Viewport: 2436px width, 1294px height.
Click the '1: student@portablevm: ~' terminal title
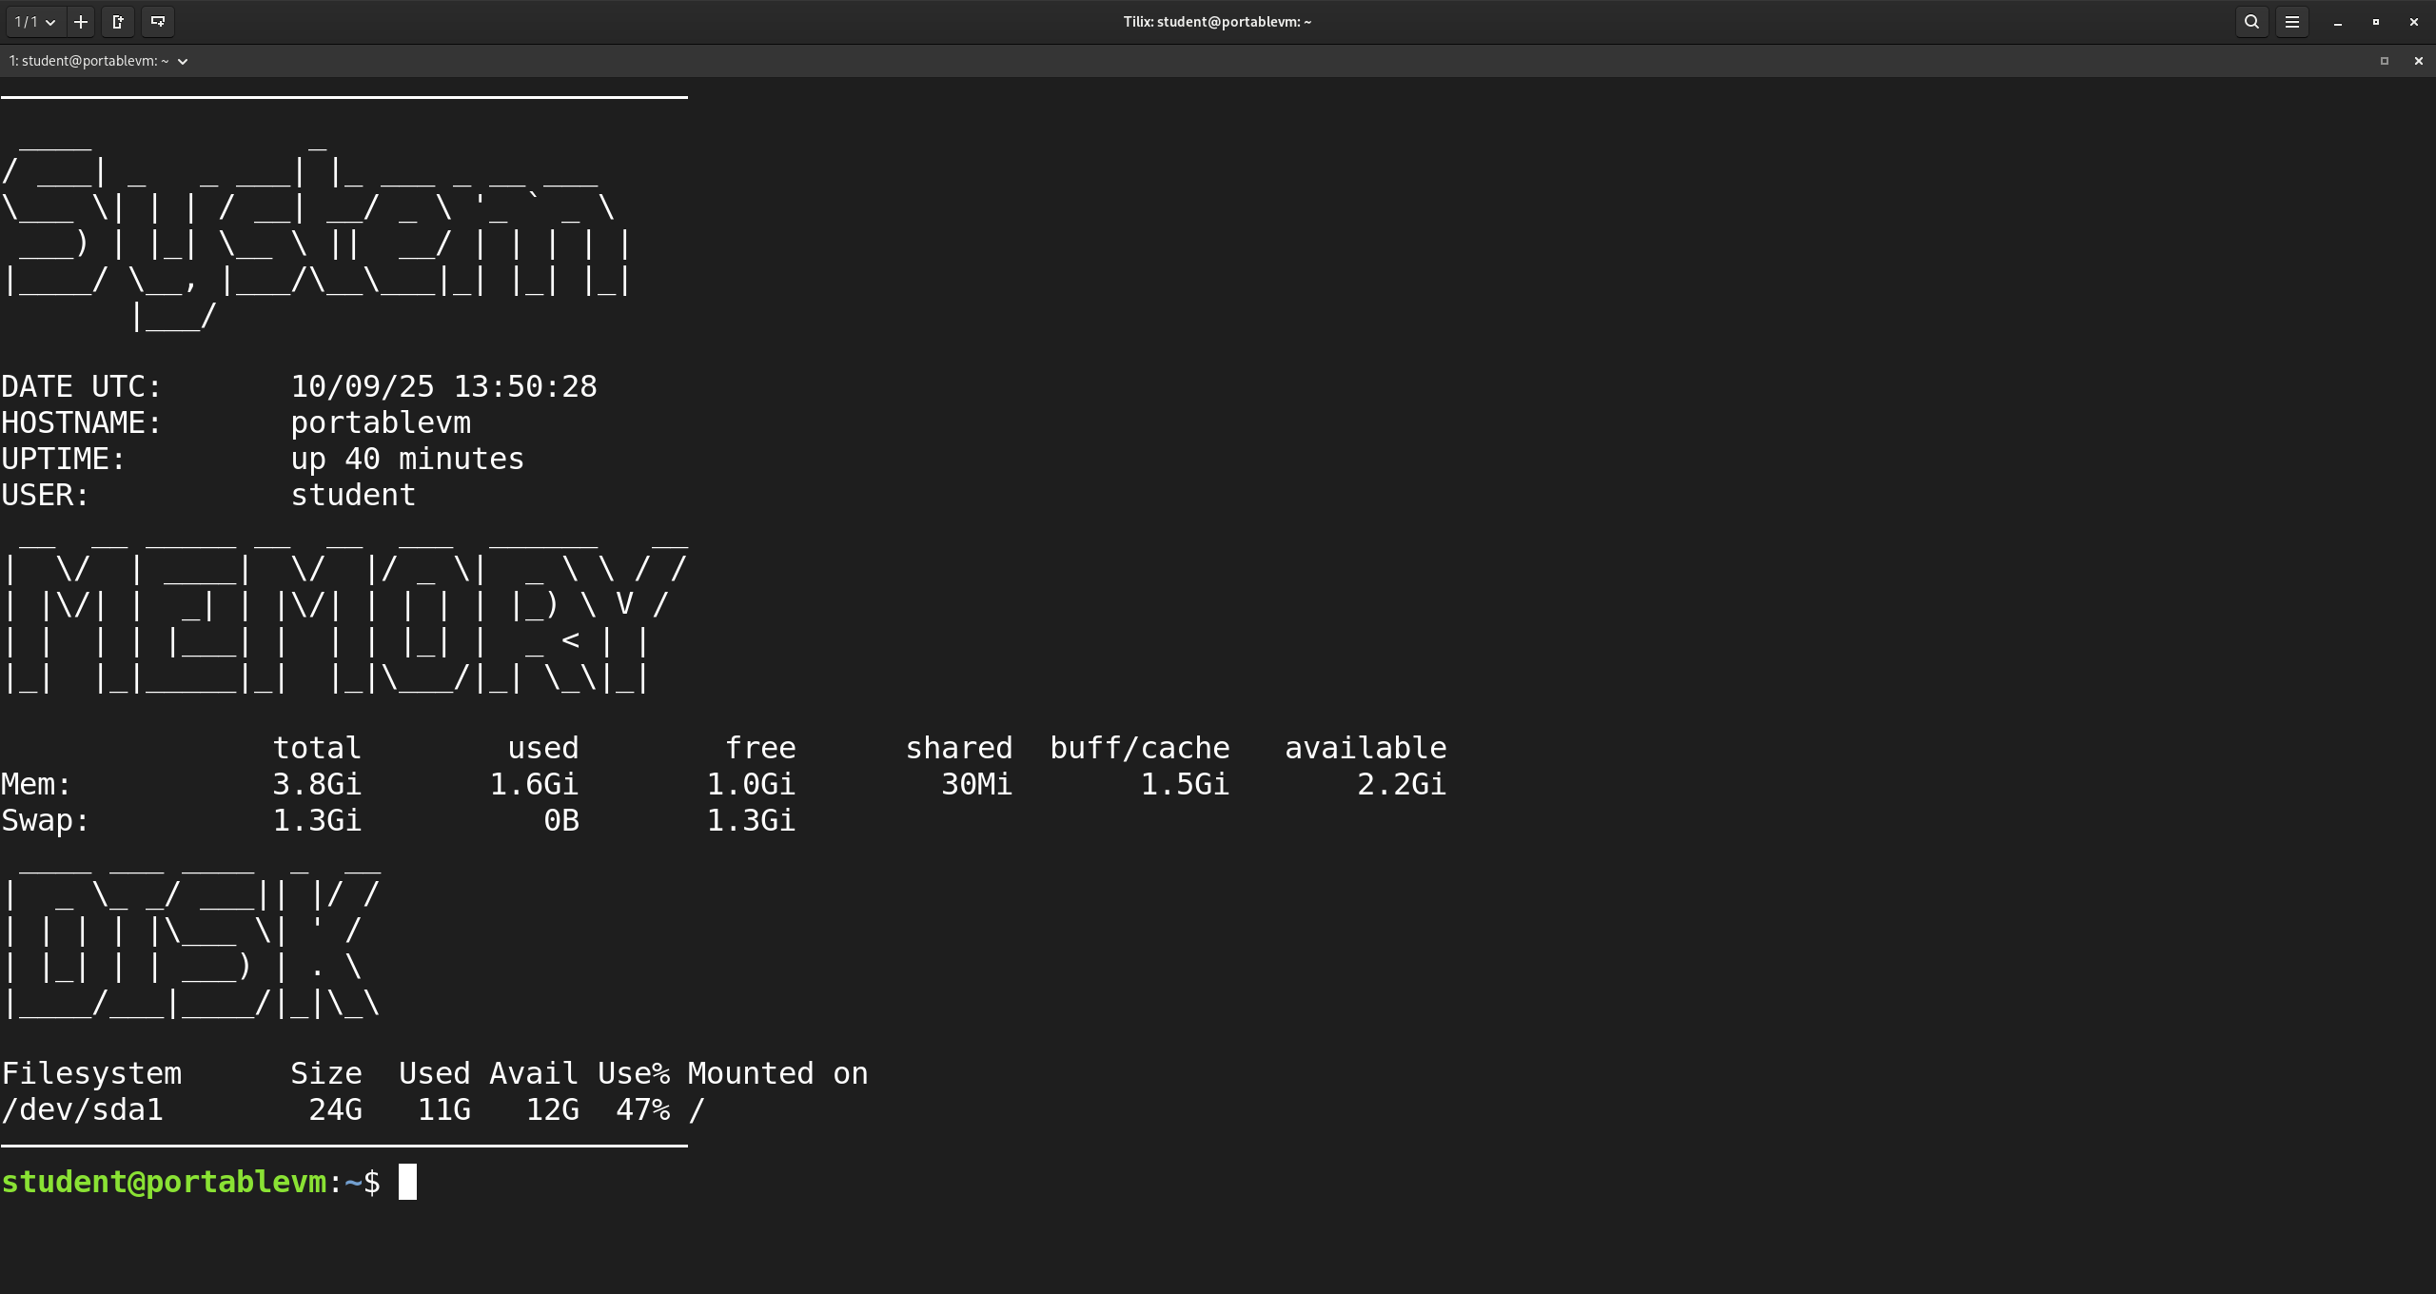(88, 61)
